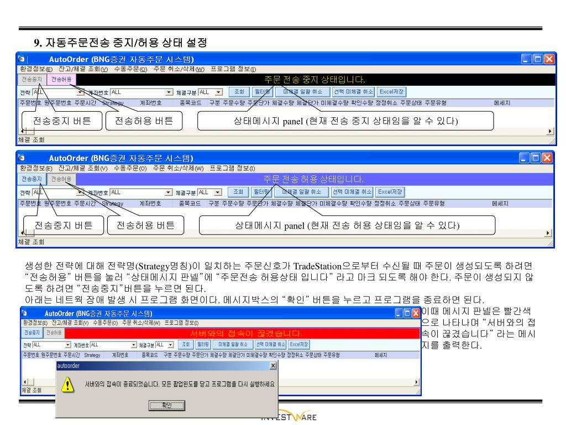The width and height of the screenshot is (566, 425).
Task: Click the yellow warning icon in the autoorder dialog
Action: coord(67,385)
